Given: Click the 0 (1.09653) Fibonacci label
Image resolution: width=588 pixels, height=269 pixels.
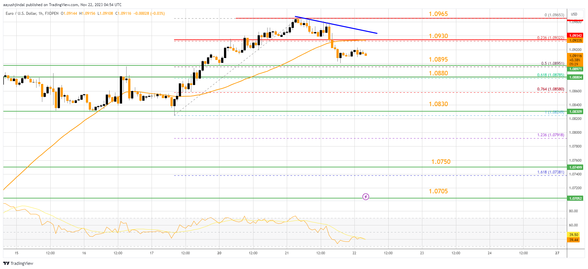Looking at the screenshot, I should click(x=554, y=15).
